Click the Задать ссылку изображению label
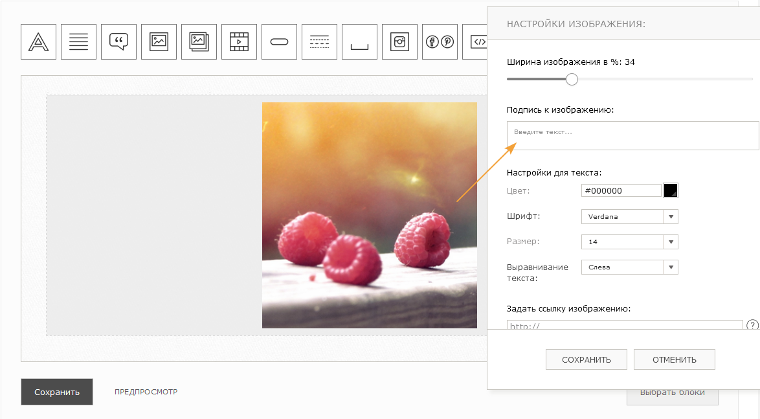760x419 pixels. [568, 309]
